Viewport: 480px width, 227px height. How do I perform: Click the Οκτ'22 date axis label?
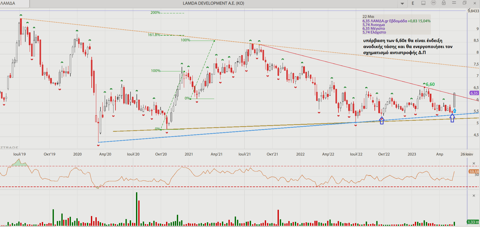point(384,154)
